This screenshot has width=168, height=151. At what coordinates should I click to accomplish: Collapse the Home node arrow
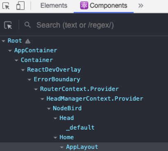(55, 137)
